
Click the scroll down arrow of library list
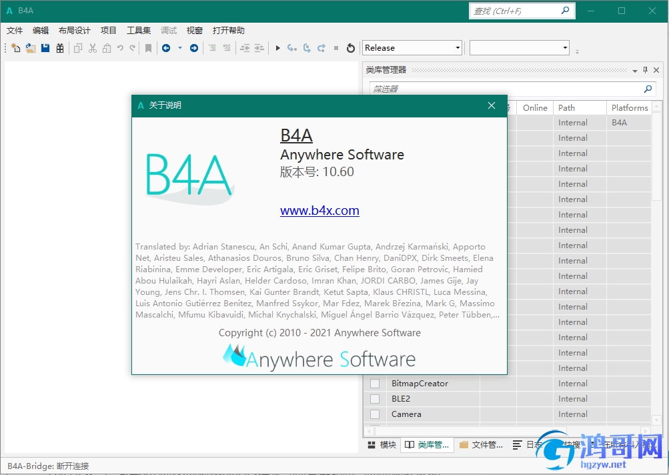point(656,420)
